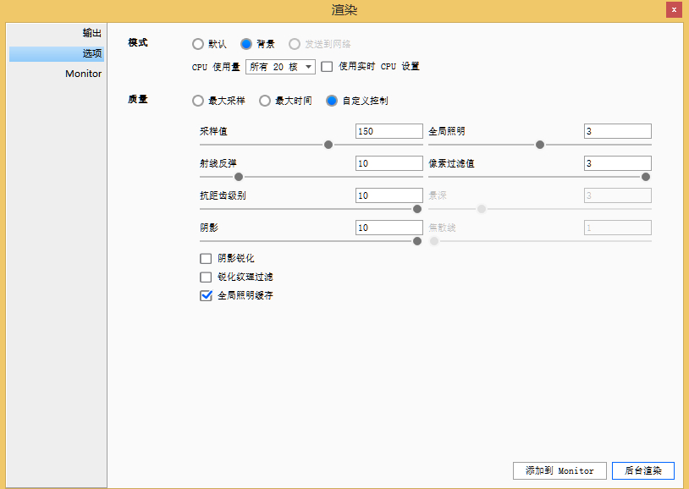This screenshot has width=689, height=489.
Task: Click the 采样值 slider handle
Action: 328,145
